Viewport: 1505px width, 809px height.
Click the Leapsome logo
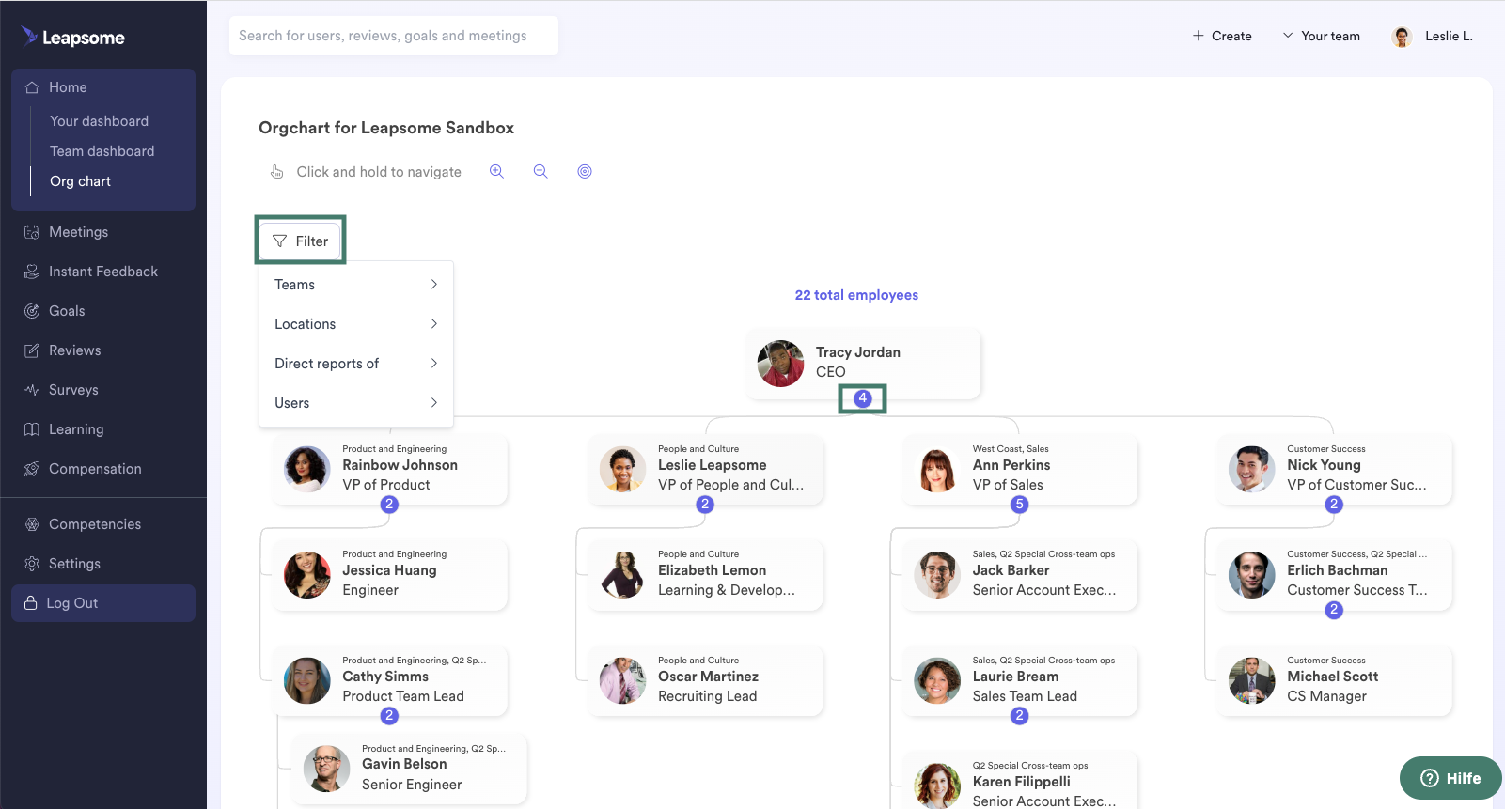coord(73,38)
